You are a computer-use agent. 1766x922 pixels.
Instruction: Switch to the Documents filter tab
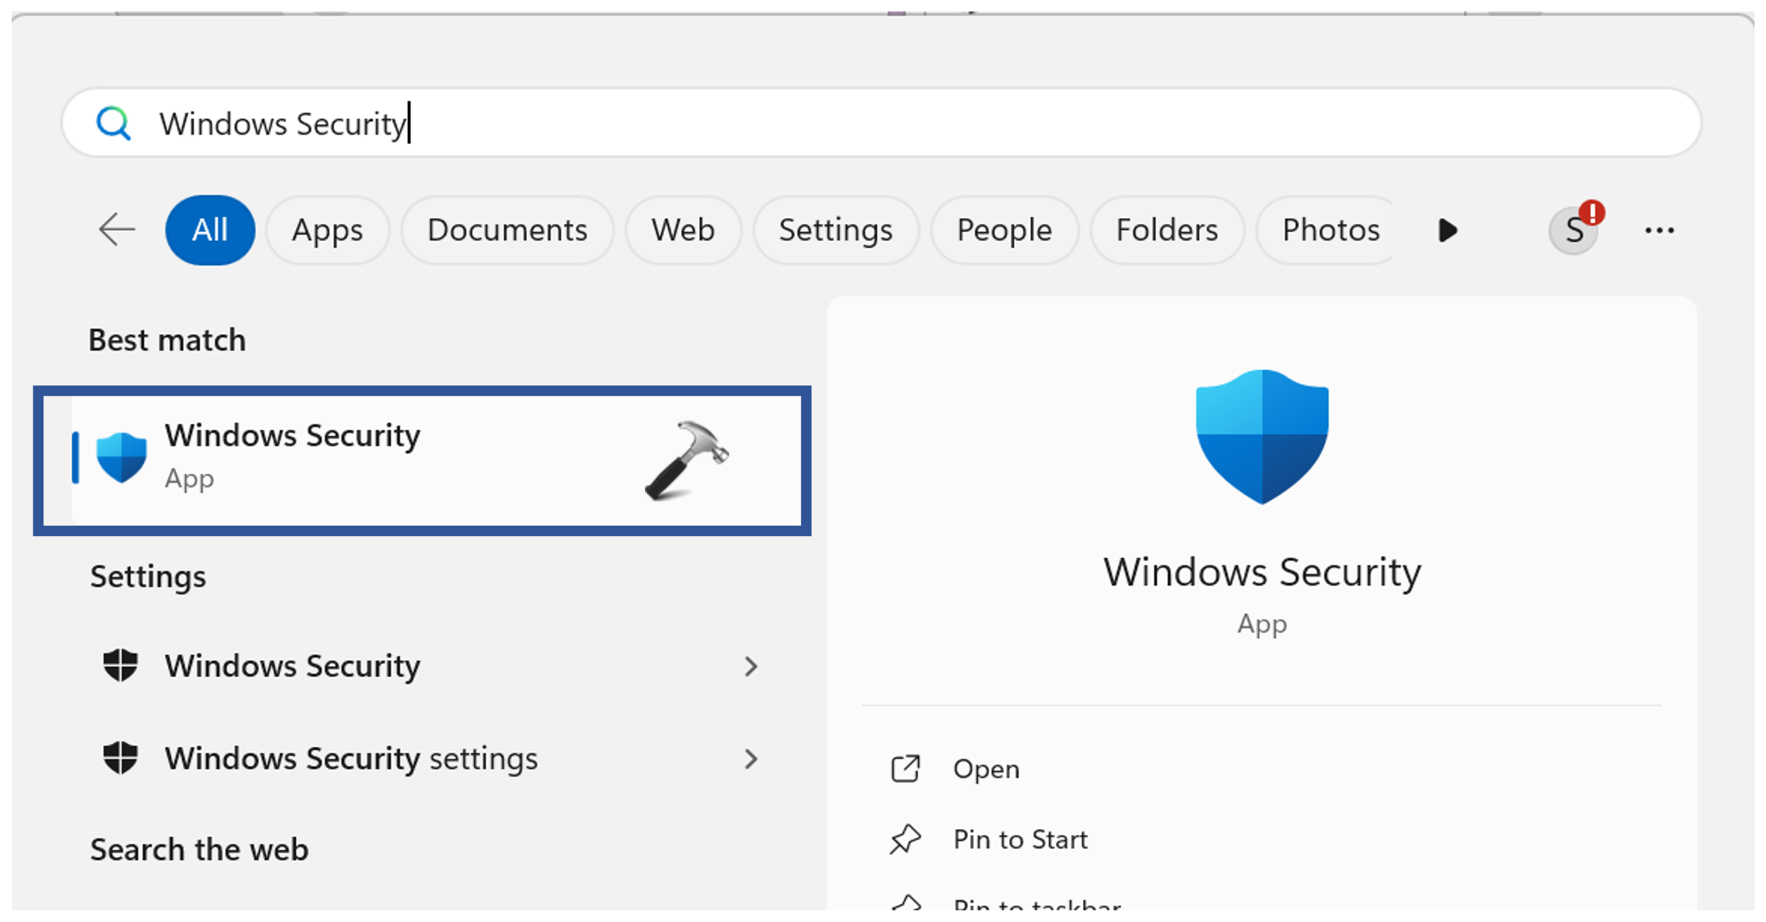coord(507,230)
